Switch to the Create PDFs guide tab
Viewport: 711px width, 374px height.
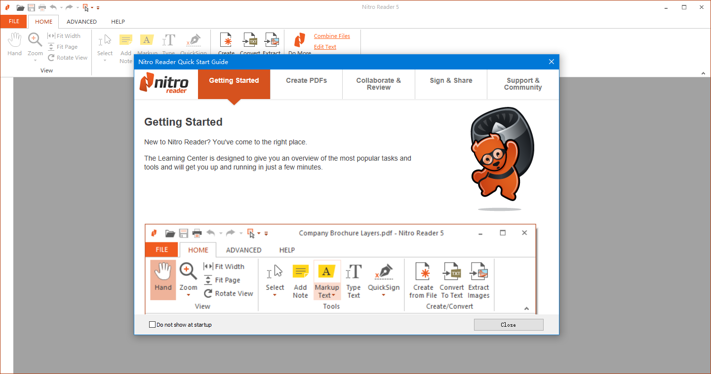(x=307, y=84)
